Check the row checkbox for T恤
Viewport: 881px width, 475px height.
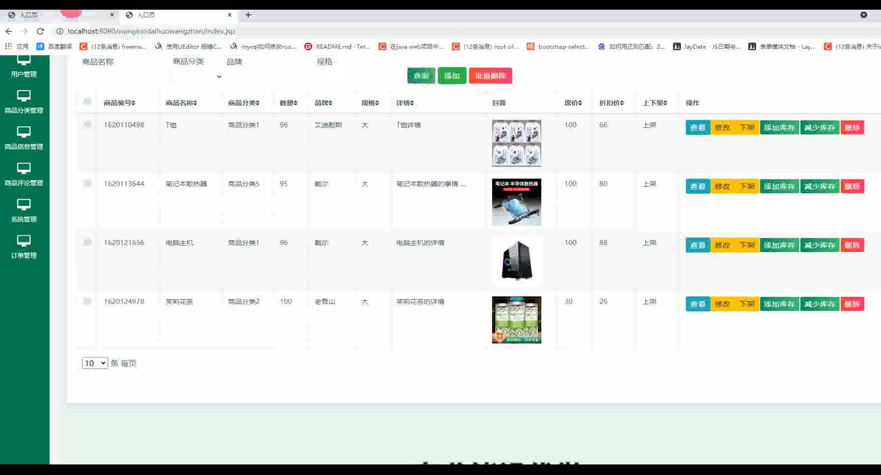click(88, 124)
